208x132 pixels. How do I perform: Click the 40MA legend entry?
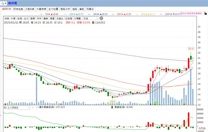(146, 14)
